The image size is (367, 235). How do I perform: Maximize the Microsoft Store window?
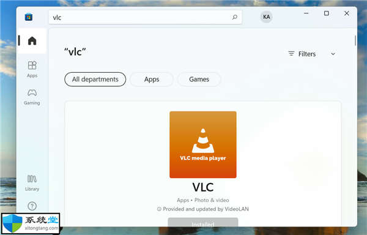coord(326,13)
